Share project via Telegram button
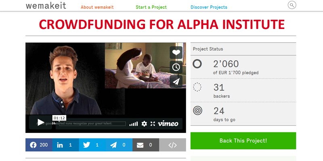Image resolution: width=323 pixels, height=161 pixels. point(119,145)
